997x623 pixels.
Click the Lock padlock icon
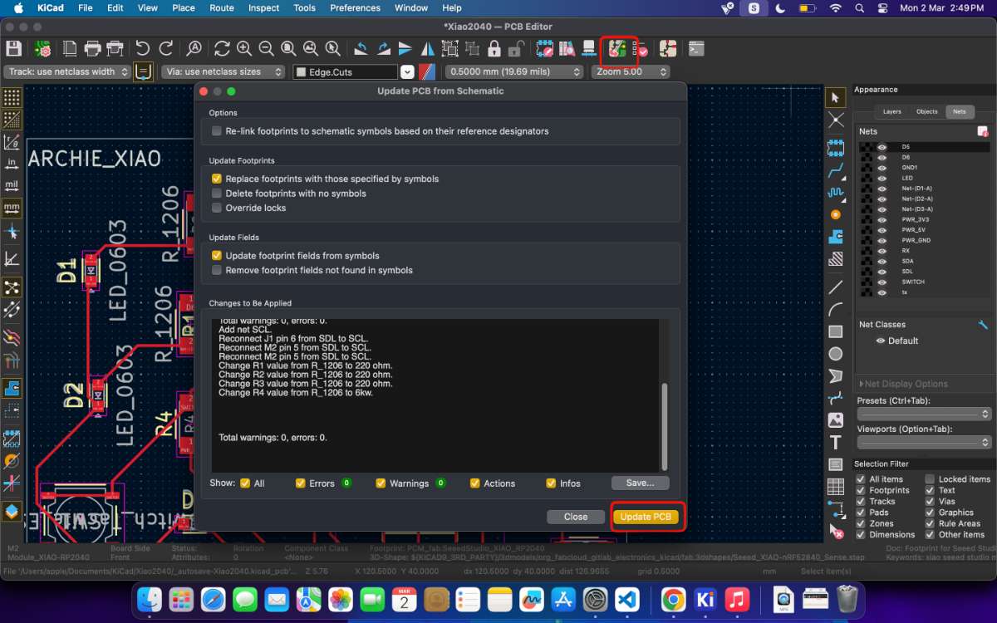494,49
